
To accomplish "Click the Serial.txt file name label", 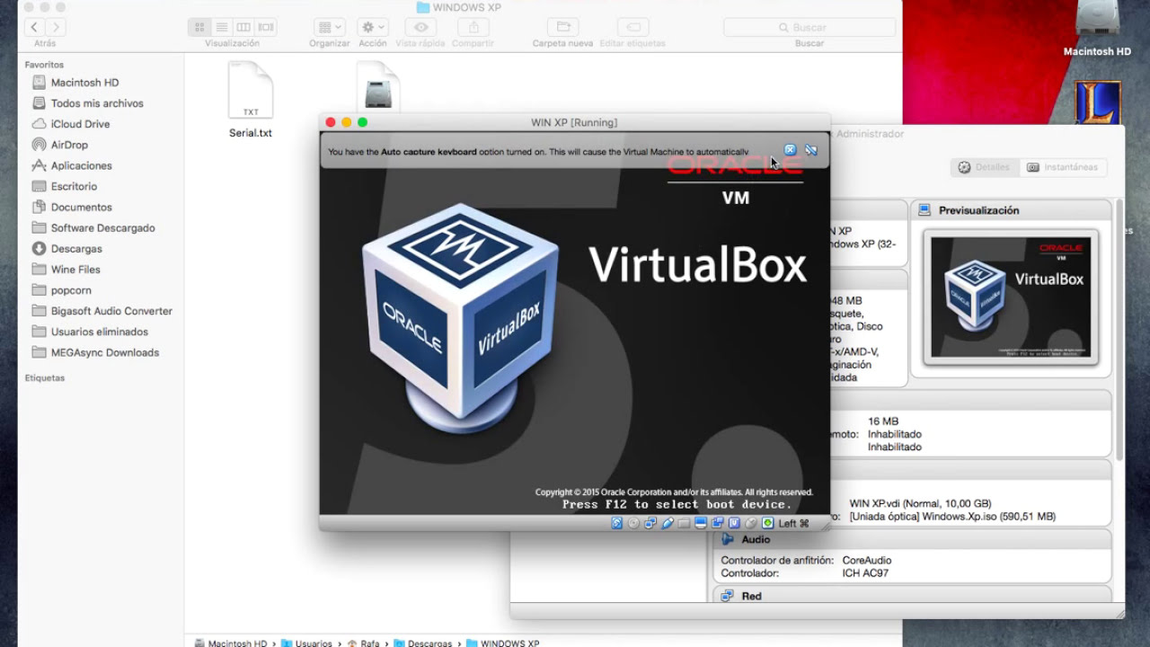I will click(251, 133).
